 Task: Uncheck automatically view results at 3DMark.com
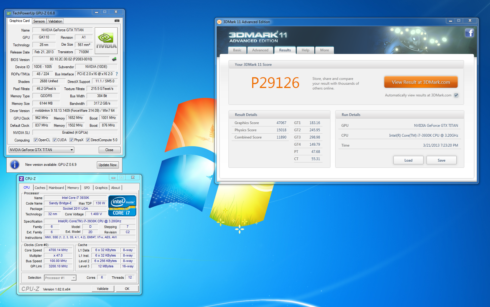(x=456, y=95)
